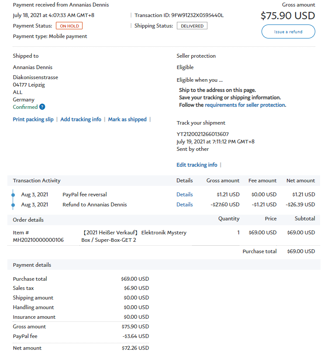The image size is (324, 352).
Task: Open requirements for seller protection link
Action: coord(245,105)
